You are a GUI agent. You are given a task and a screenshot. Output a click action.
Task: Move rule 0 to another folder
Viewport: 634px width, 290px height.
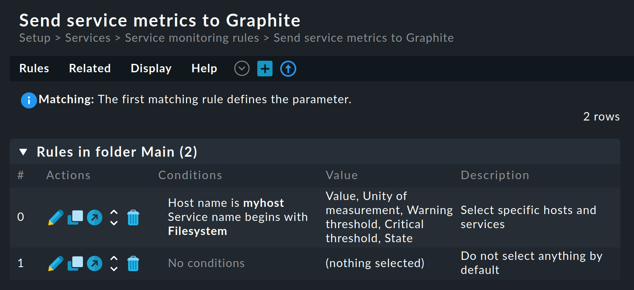(x=95, y=217)
